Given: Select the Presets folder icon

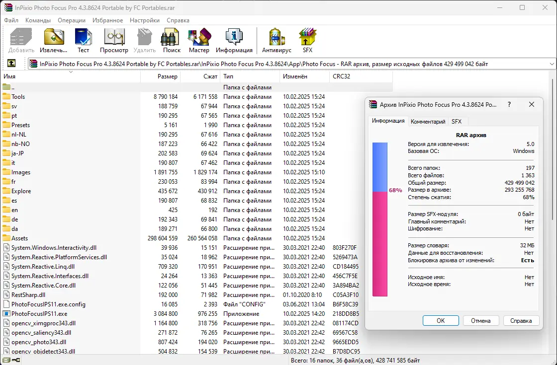Looking at the screenshot, I should pyautogui.click(x=6, y=125).
